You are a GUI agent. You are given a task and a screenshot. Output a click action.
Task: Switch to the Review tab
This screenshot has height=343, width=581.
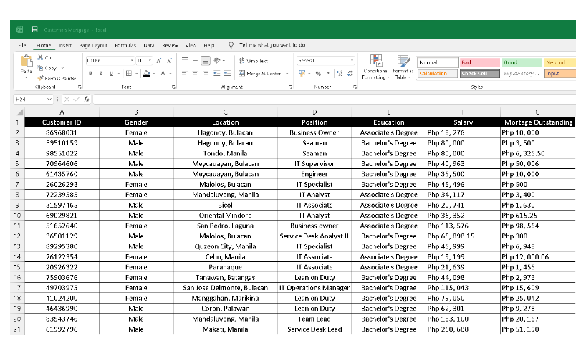(170, 45)
